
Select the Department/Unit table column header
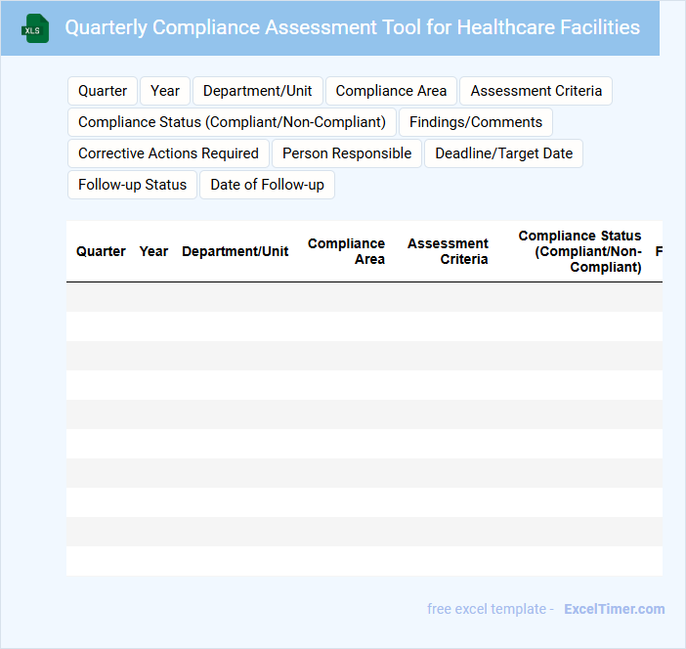coord(235,251)
